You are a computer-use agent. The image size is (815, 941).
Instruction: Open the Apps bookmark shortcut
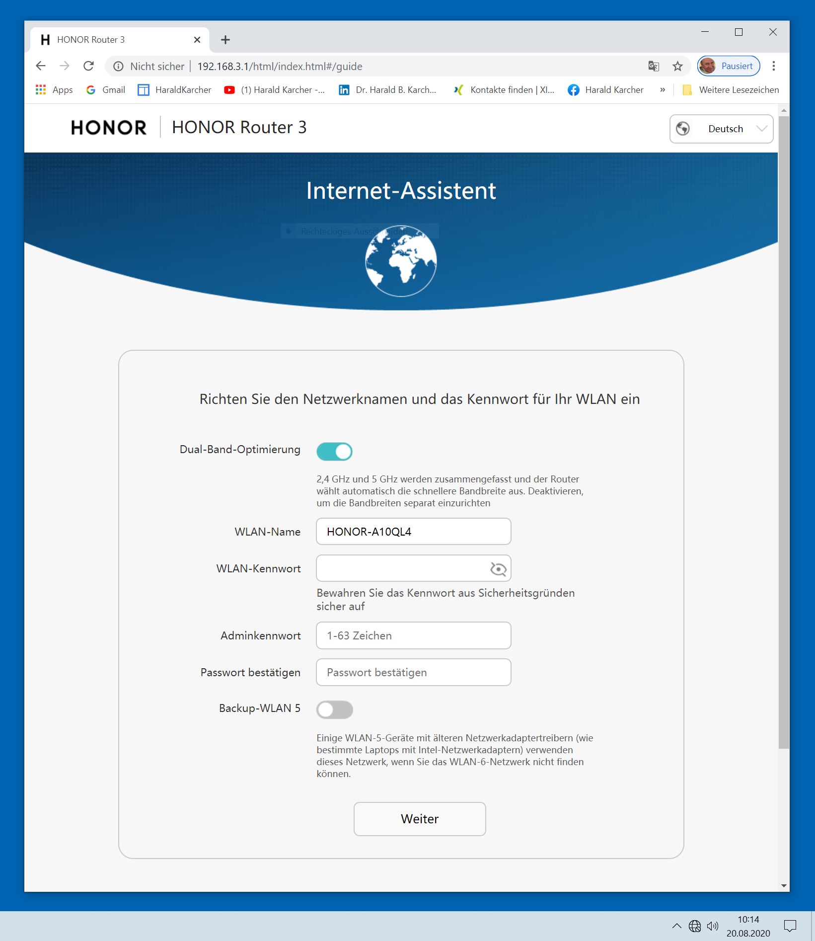click(55, 90)
